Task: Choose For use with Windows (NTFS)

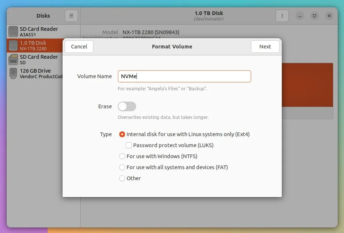Action: coord(122,156)
